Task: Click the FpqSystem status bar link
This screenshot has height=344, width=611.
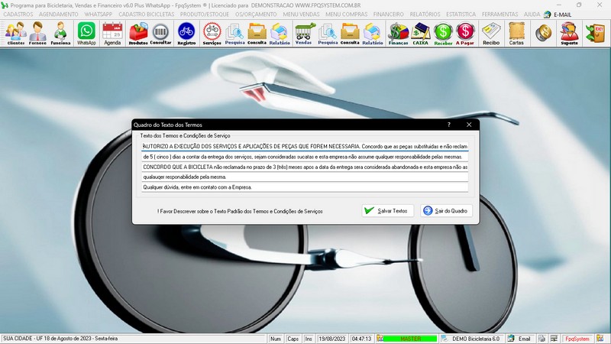Action: 577,339
